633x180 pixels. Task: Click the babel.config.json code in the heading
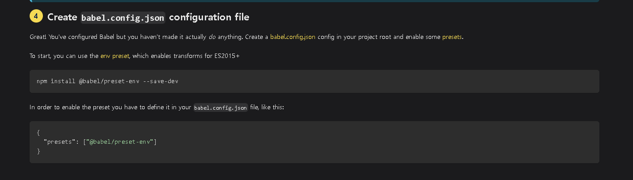pos(123,18)
